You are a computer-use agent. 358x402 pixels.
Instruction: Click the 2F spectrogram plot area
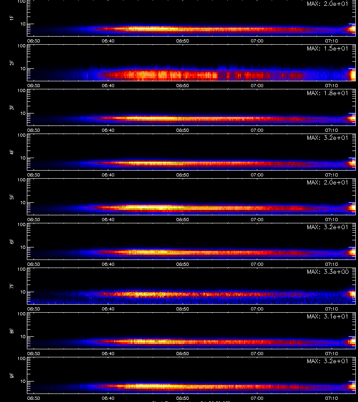(x=192, y=63)
